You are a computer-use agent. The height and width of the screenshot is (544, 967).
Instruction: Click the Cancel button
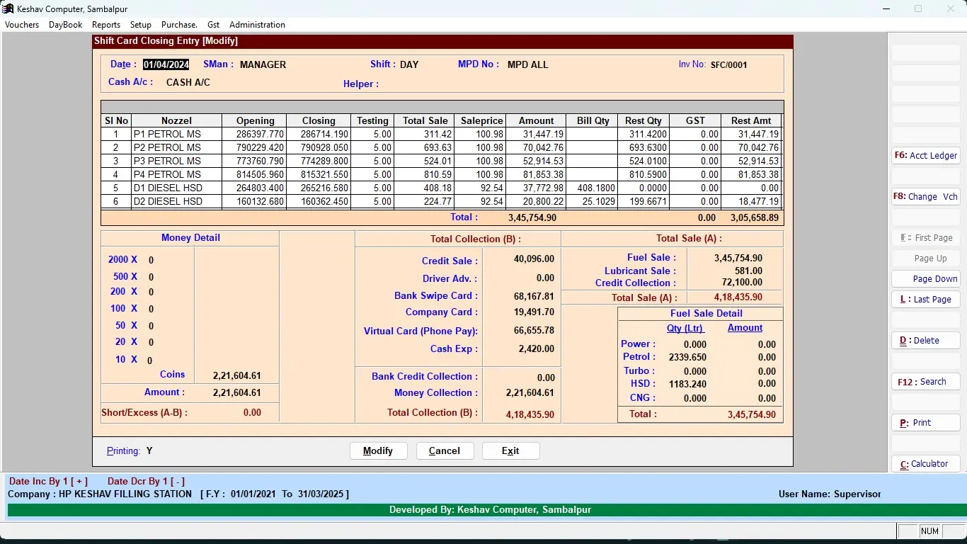click(445, 450)
